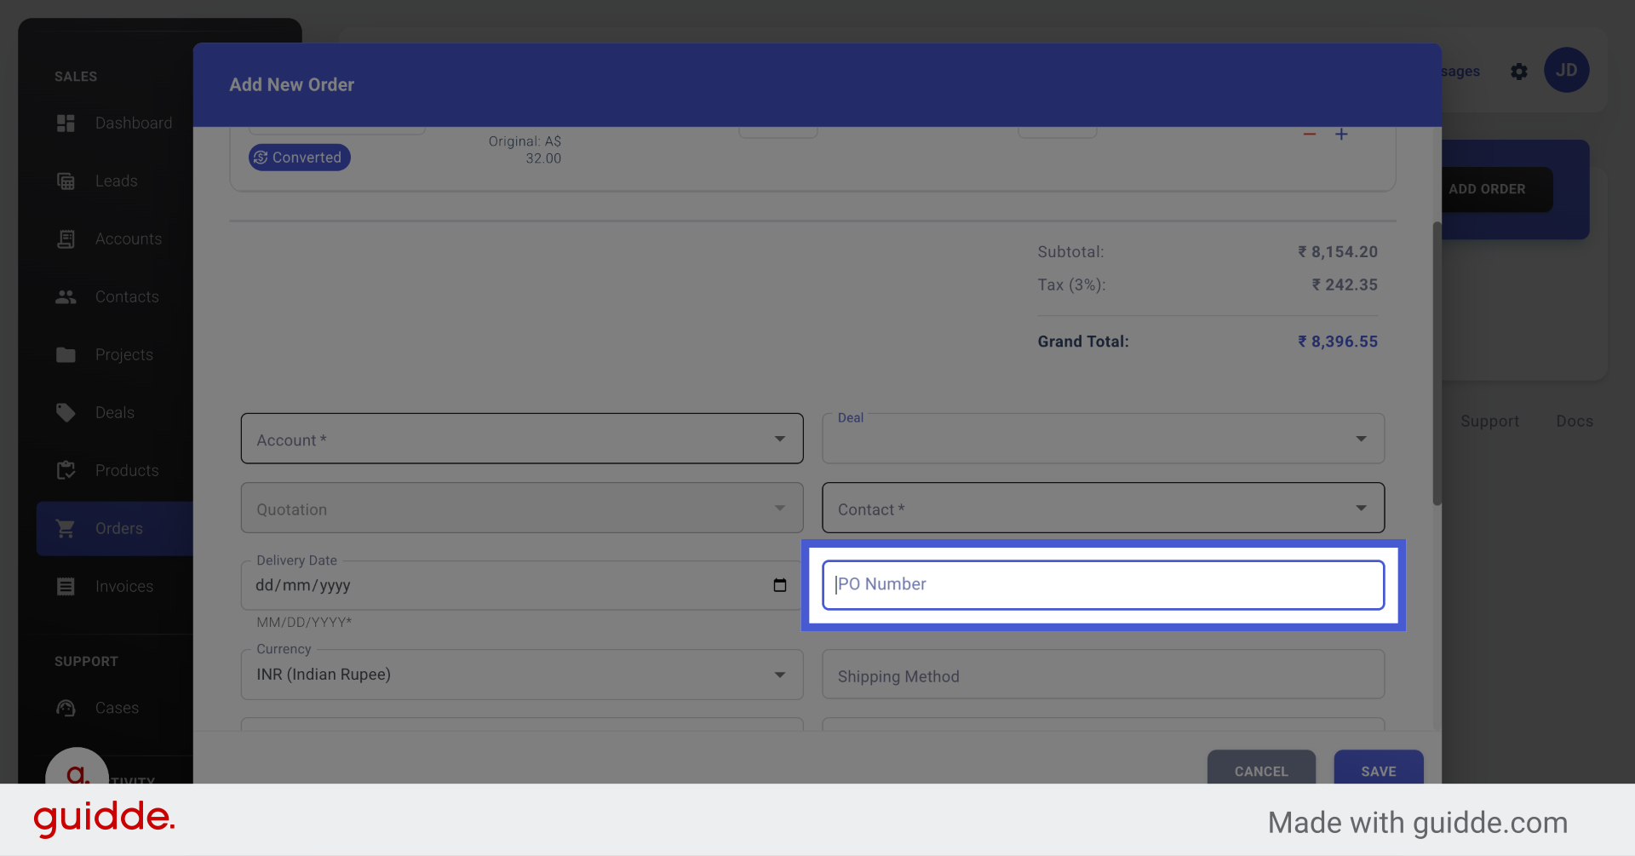Click the Projects folder icon
Image resolution: width=1635 pixels, height=856 pixels.
[x=66, y=354]
